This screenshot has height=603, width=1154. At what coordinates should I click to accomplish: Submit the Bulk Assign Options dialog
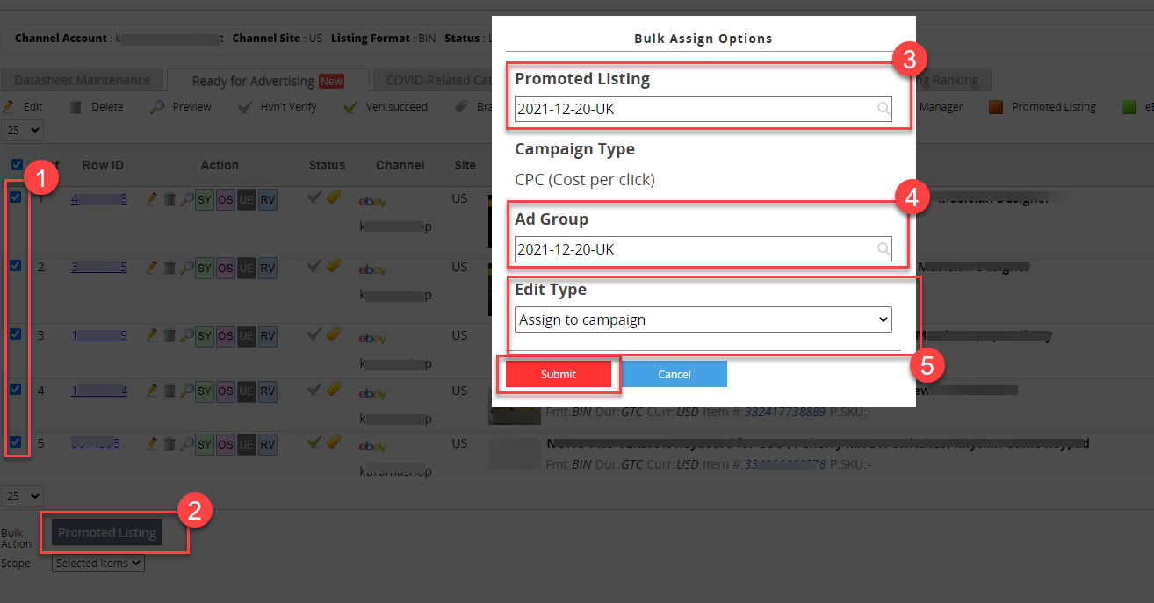pos(559,374)
